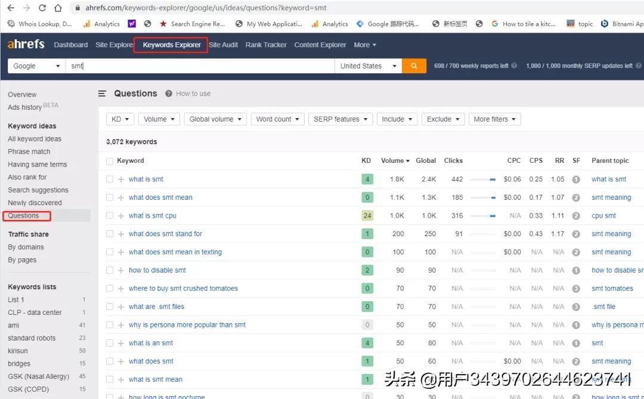This screenshot has height=399, width=644.
Task: Open Site Audit in top navigation
Action: coord(224,45)
